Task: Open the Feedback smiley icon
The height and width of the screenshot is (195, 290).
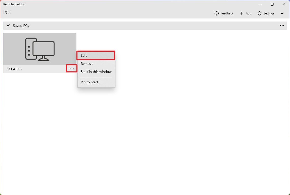Action: click(x=216, y=13)
